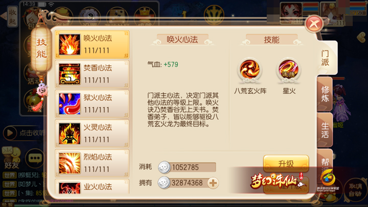Select the 焚香心法 incense burner icon
The width and height of the screenshot is (368, 207).
click(70, 74)
